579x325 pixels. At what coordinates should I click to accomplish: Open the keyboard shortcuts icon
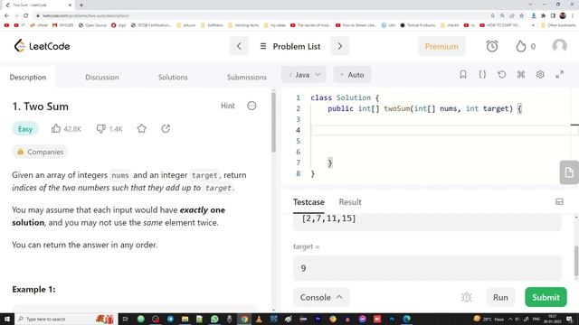[x=521, y=74]
